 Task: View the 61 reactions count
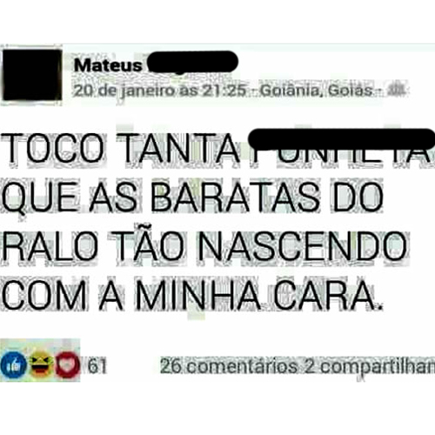(97, 365)
